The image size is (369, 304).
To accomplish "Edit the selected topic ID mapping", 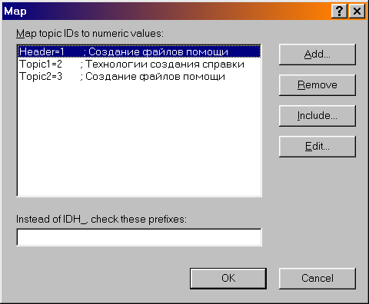I will tap(317, 147).
